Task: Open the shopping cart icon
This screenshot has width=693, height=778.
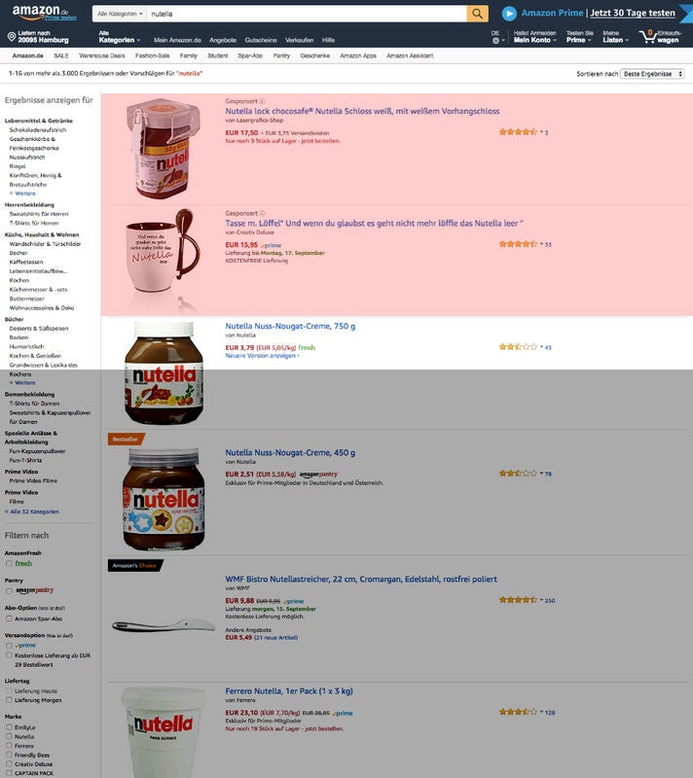Action: [647, 36]
